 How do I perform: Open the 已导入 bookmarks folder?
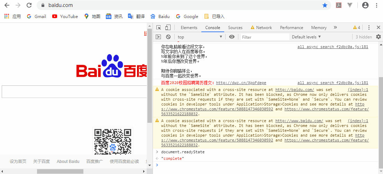point(214,16)
